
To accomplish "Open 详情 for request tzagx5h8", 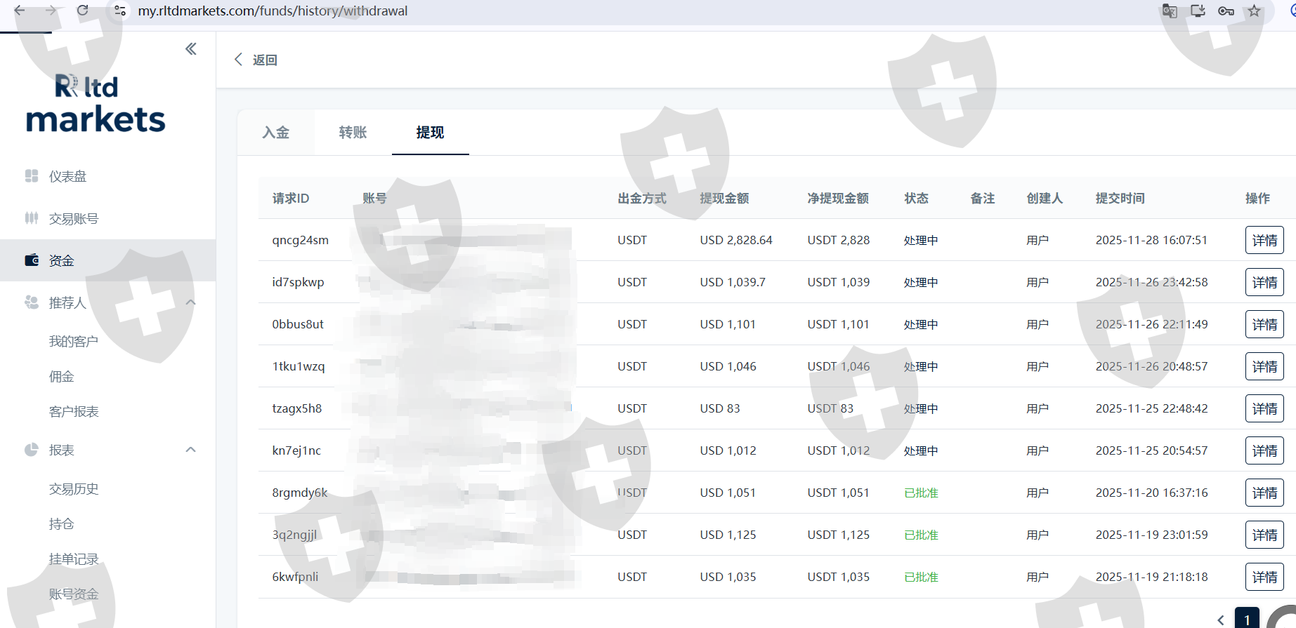I will click(x=1264, y=408).
